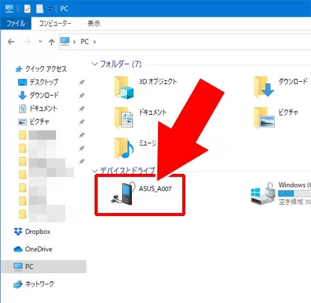This screenshot has width=311, height=303.
Task: Open the ファイル tab
Action: coord(16,23)
